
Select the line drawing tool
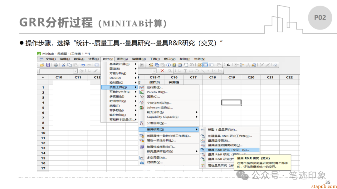pyautogui.click(x=203, y=71)
